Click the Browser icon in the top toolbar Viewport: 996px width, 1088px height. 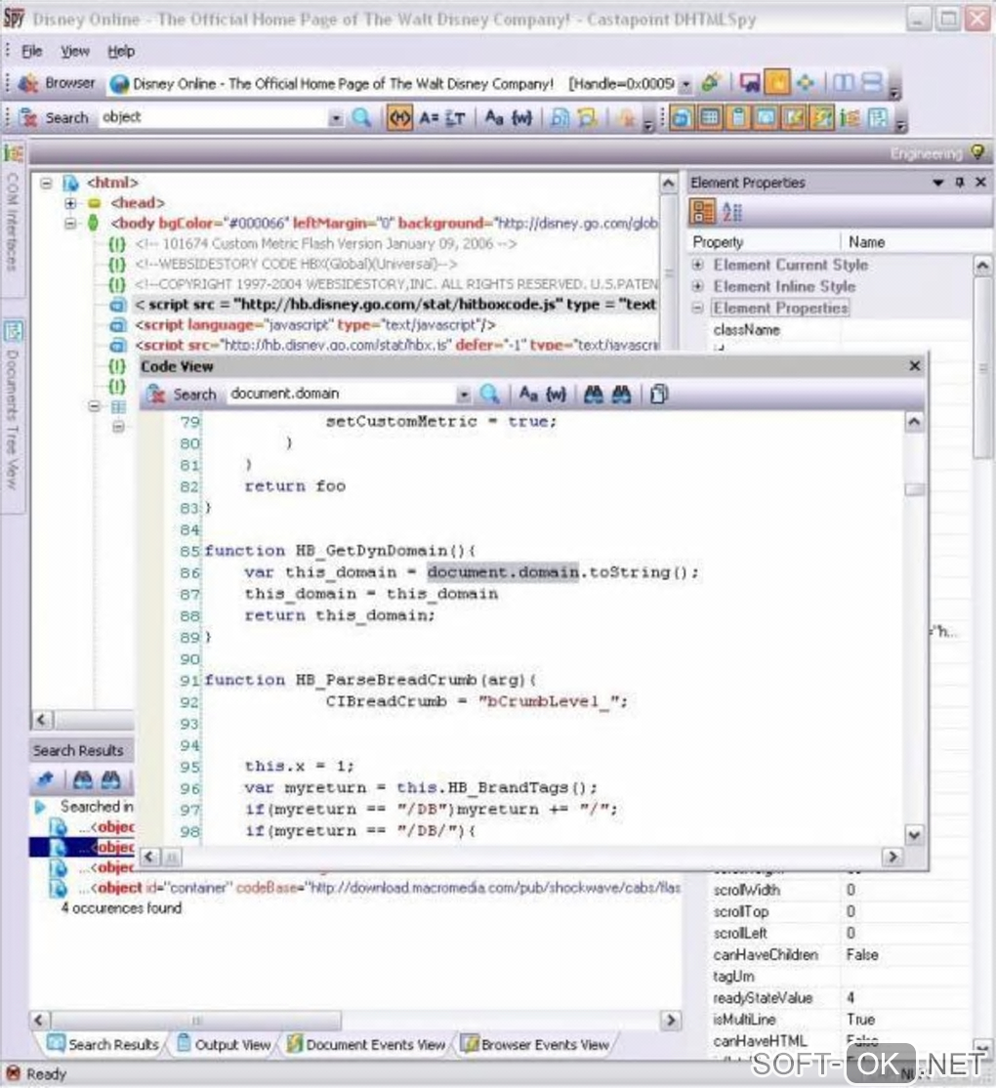28,83
